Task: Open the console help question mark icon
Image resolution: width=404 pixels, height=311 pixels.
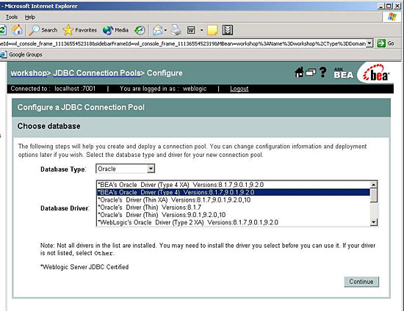Action: click(322, 73)
